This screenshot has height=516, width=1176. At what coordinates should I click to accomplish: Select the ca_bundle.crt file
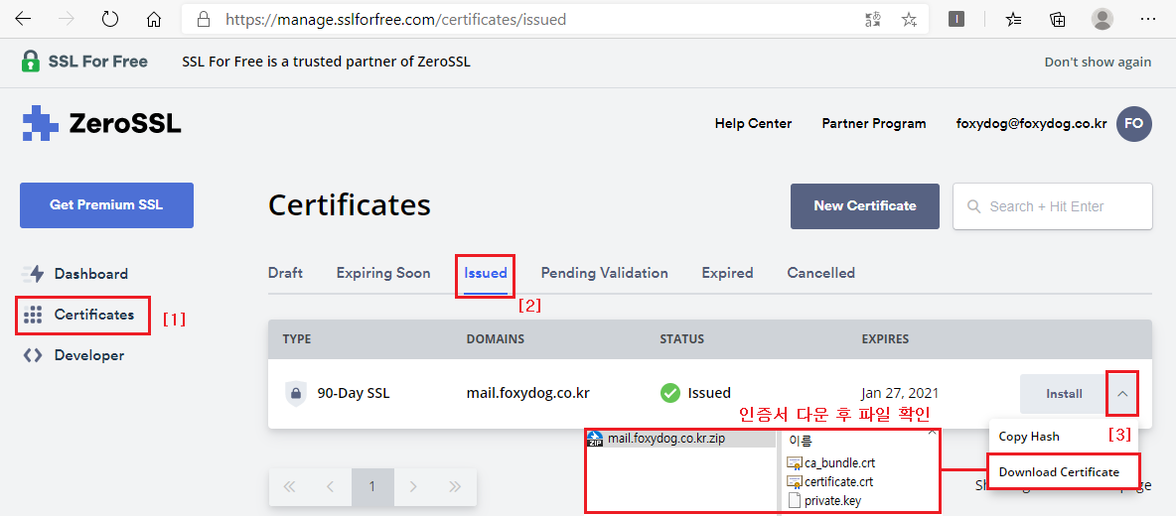pyautogui.click(x=831, y=462)
